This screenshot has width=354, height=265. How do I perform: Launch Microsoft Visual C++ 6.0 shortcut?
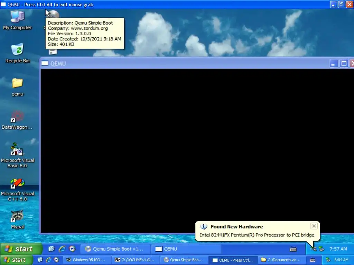[17, 190]
